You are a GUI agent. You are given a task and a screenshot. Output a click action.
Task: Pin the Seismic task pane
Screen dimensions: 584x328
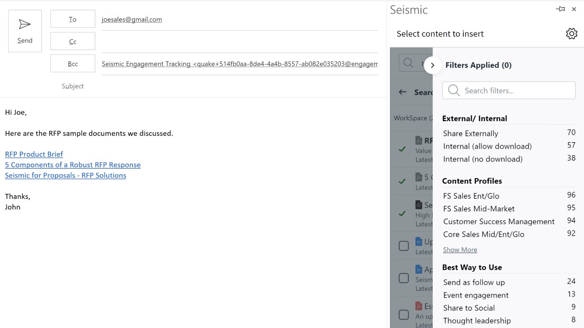(x=560, y=9)
